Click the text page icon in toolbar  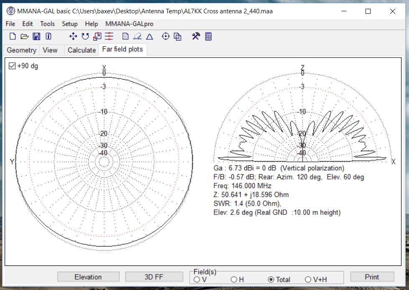pos(125,36)
